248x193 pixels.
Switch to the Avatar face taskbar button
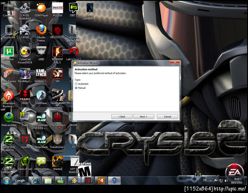[x=114, y=181]
